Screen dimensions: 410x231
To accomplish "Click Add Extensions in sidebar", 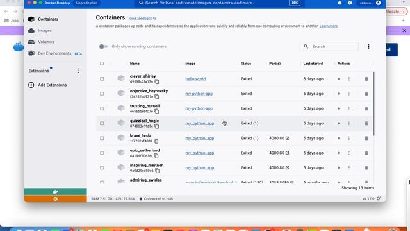I will coord(47,85).
